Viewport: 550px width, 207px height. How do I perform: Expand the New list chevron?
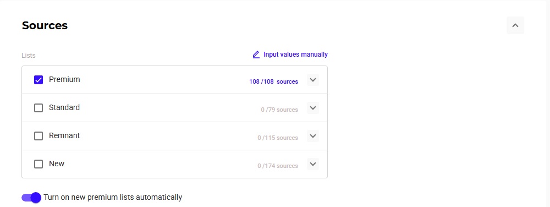point(313,164)
